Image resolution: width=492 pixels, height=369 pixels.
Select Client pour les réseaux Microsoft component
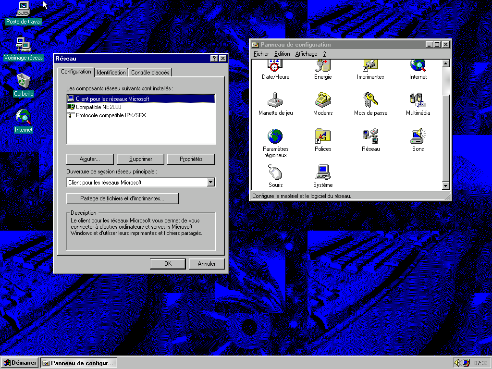click(x=141, y=99)
